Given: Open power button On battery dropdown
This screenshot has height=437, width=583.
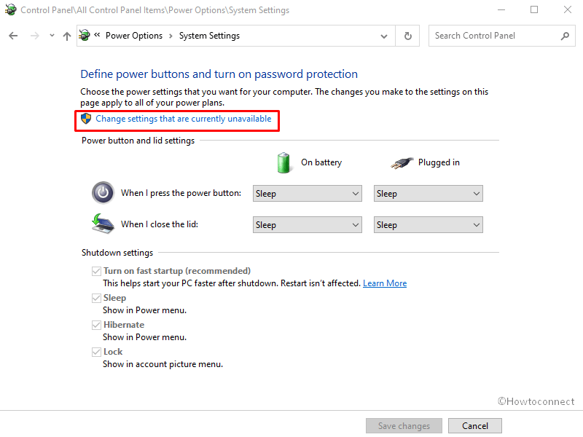Looking at the screenshot, I should [x=307, y=194].
